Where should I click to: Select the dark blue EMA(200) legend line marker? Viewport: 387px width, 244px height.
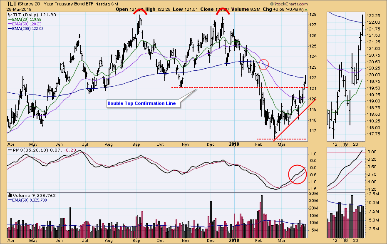click(x=10, y=29)
